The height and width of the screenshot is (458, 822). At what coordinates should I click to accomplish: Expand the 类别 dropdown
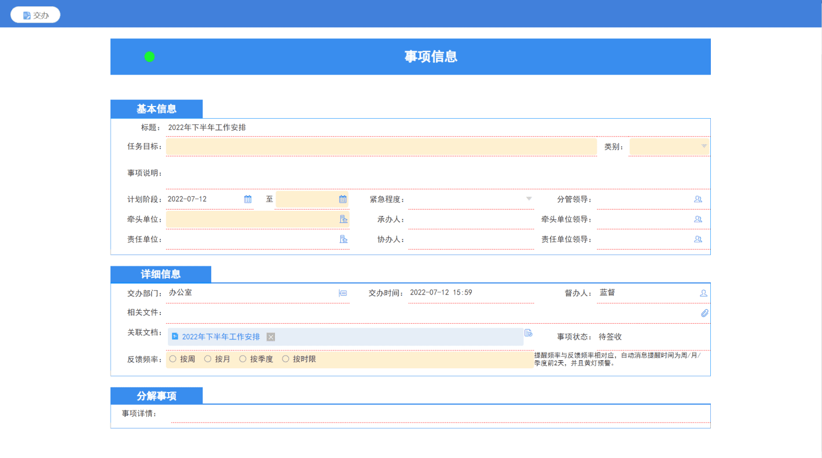pos(704,146)
